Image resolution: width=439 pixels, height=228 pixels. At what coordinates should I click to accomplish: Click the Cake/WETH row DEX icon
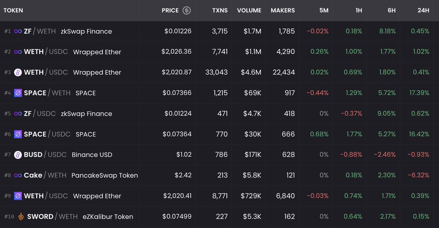(18, 175)
